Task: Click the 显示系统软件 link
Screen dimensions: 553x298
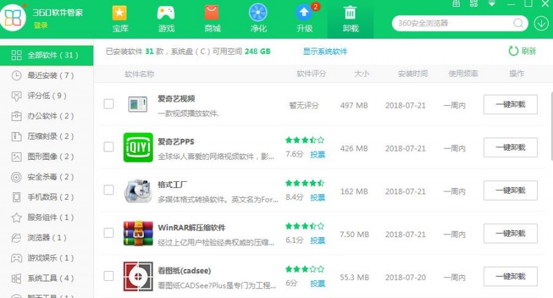Action: pyautogui.click(x=325, y=51)
